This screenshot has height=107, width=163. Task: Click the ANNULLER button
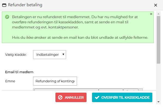pyautogui.click(x=71, y=98)
